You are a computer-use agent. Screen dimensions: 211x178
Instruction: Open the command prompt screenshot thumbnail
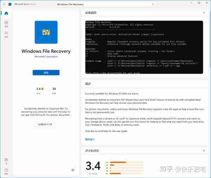click(x=144, y=47)
